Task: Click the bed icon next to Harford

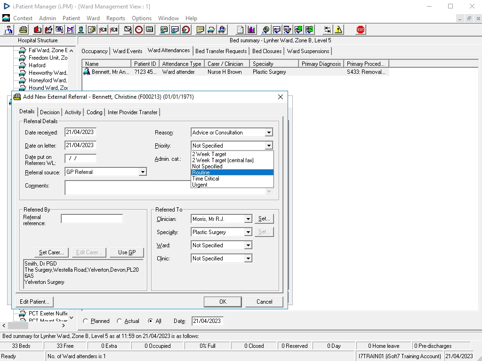Action: pos(22,65)
